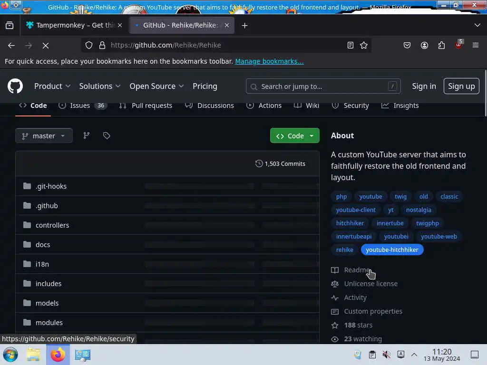The image size is (487, 365).
Task: Expand the Open Source menu
Action: 156,86
